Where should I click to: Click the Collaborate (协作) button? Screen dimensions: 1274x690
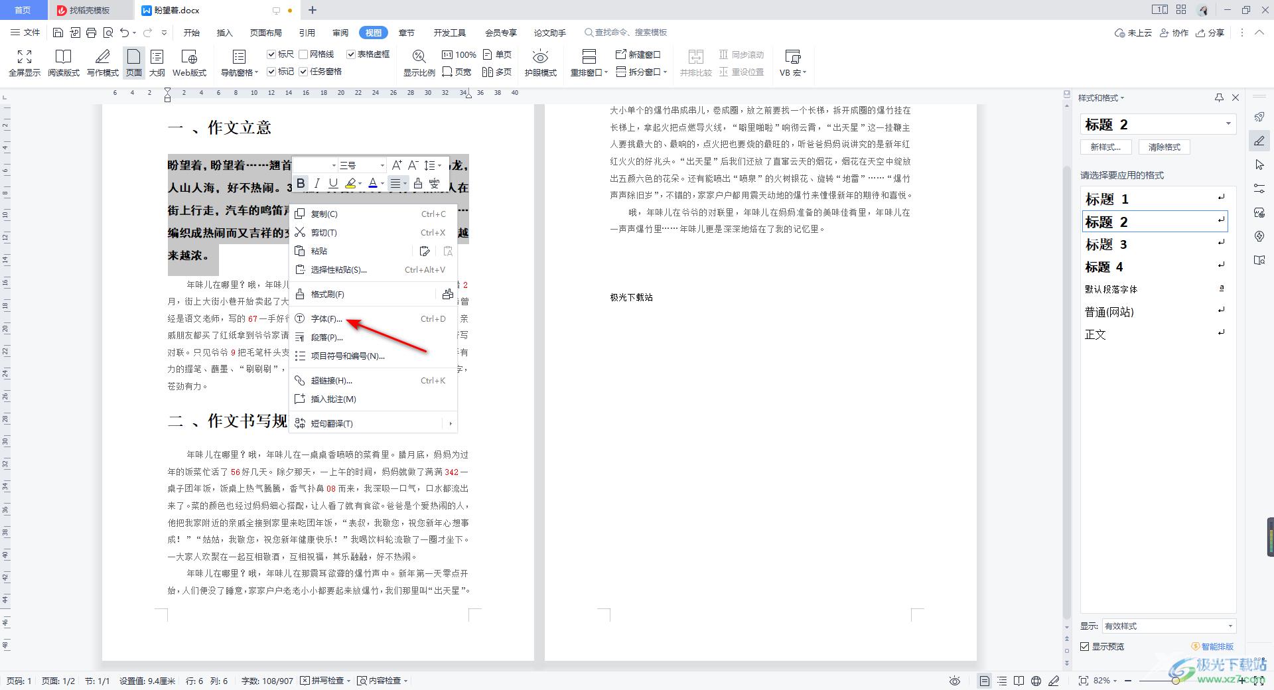(x=1174, y=33)
